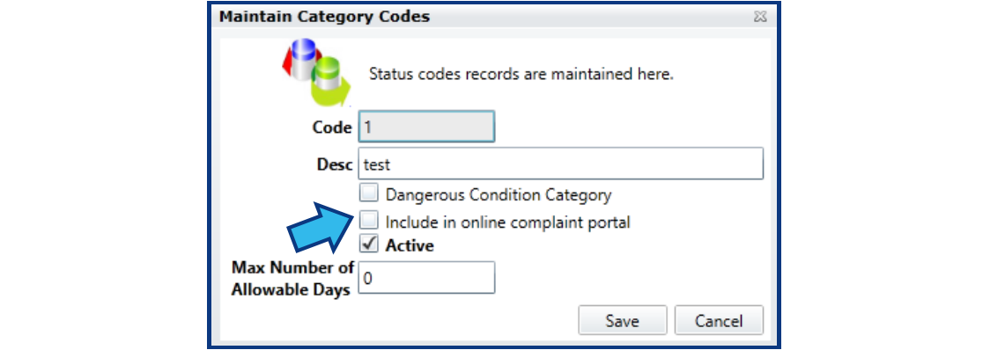Image resolution: width=990 pixels, height=350 pixels.
Task: Select the Max Number of Allowable Days field
Action: point(426,278)
